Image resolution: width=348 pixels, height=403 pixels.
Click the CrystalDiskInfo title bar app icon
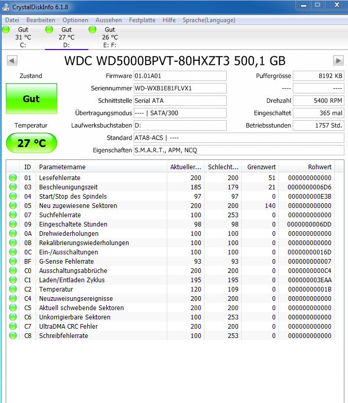pos(6,7)
